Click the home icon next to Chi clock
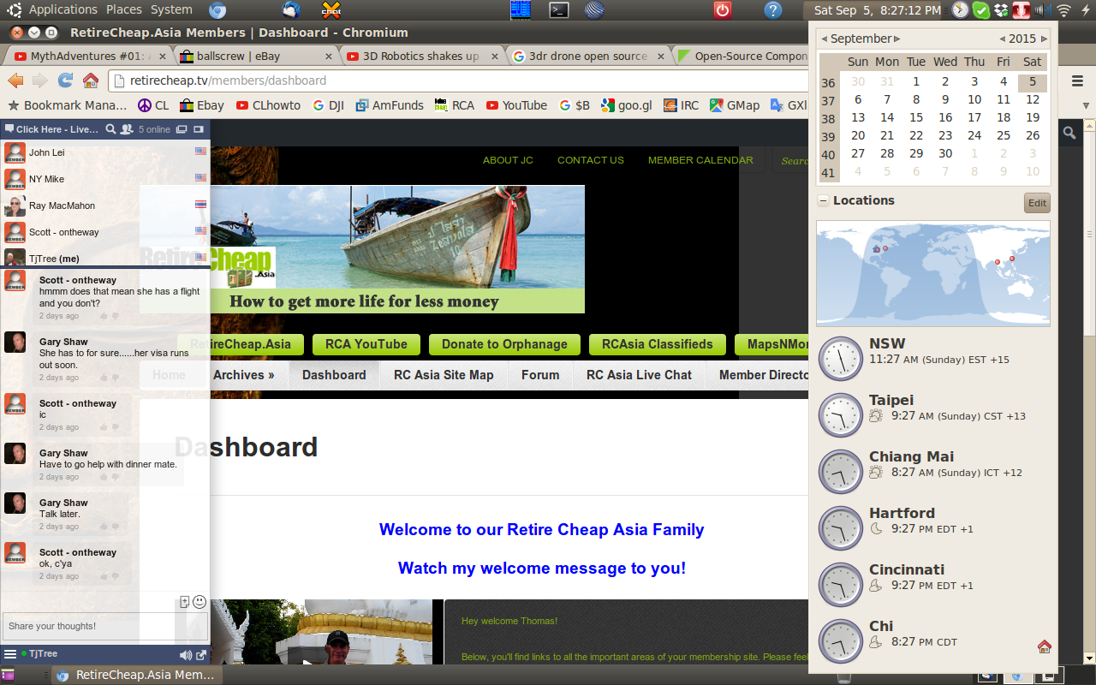The height and width of the screenshot is (685, 1096). (x=1044, y=646)
